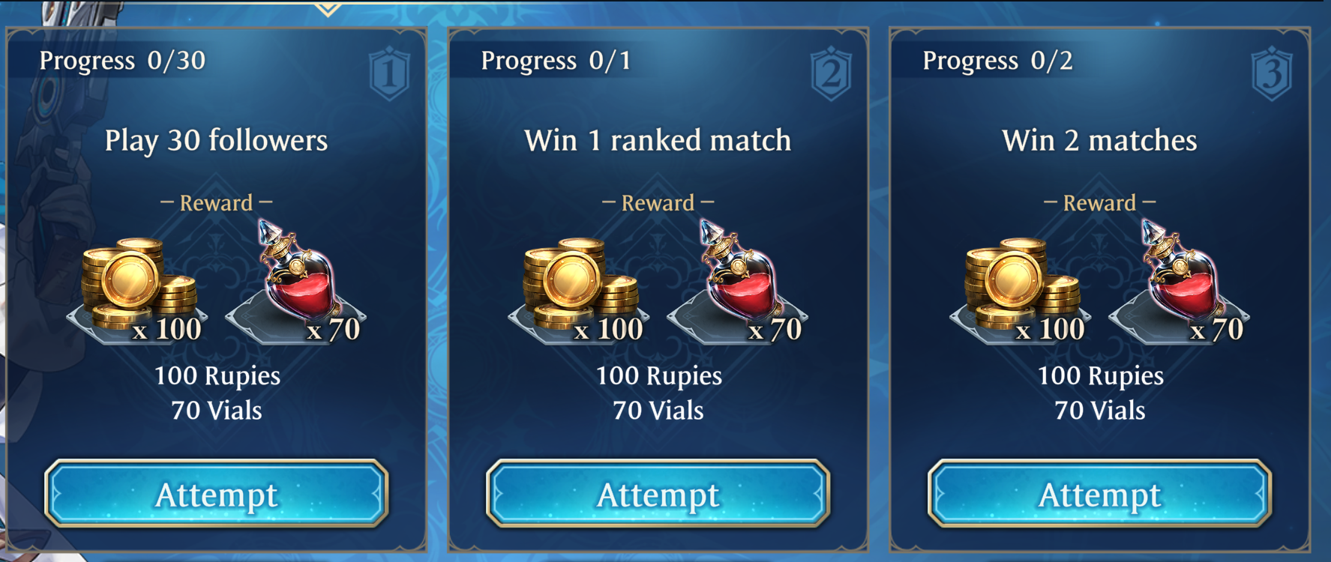Click the Progress 0/2 indicator
Image resolution: width=1331 pixels, height=562 pixels.
(x=997, y=60)
